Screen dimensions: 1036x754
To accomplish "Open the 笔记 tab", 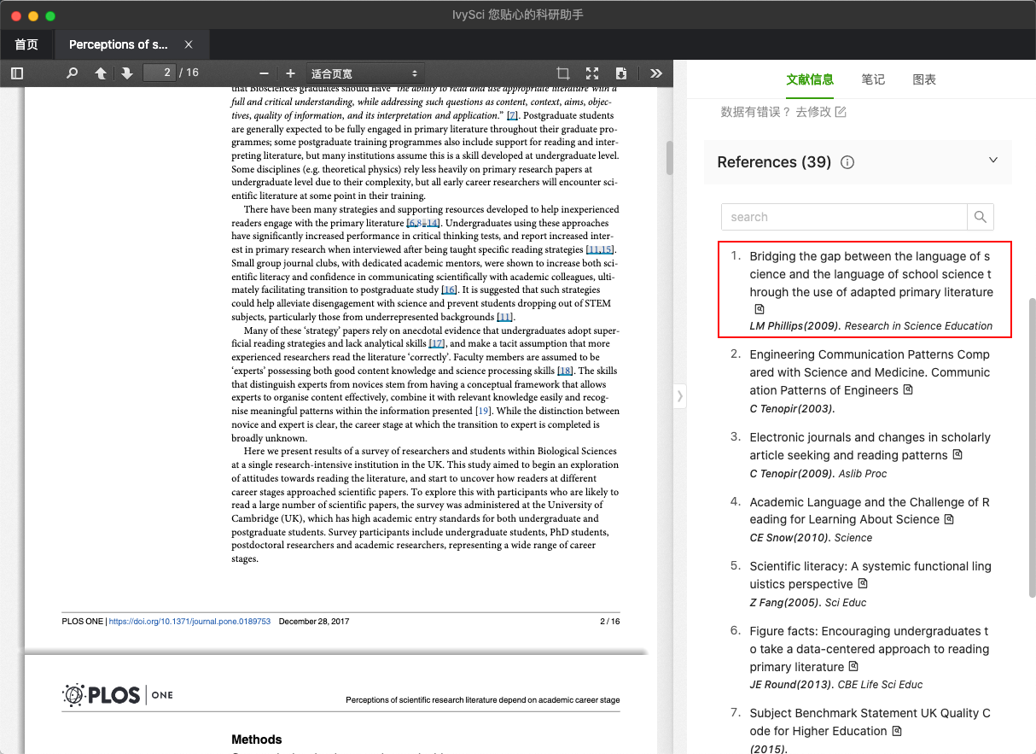I will [873, 79].
